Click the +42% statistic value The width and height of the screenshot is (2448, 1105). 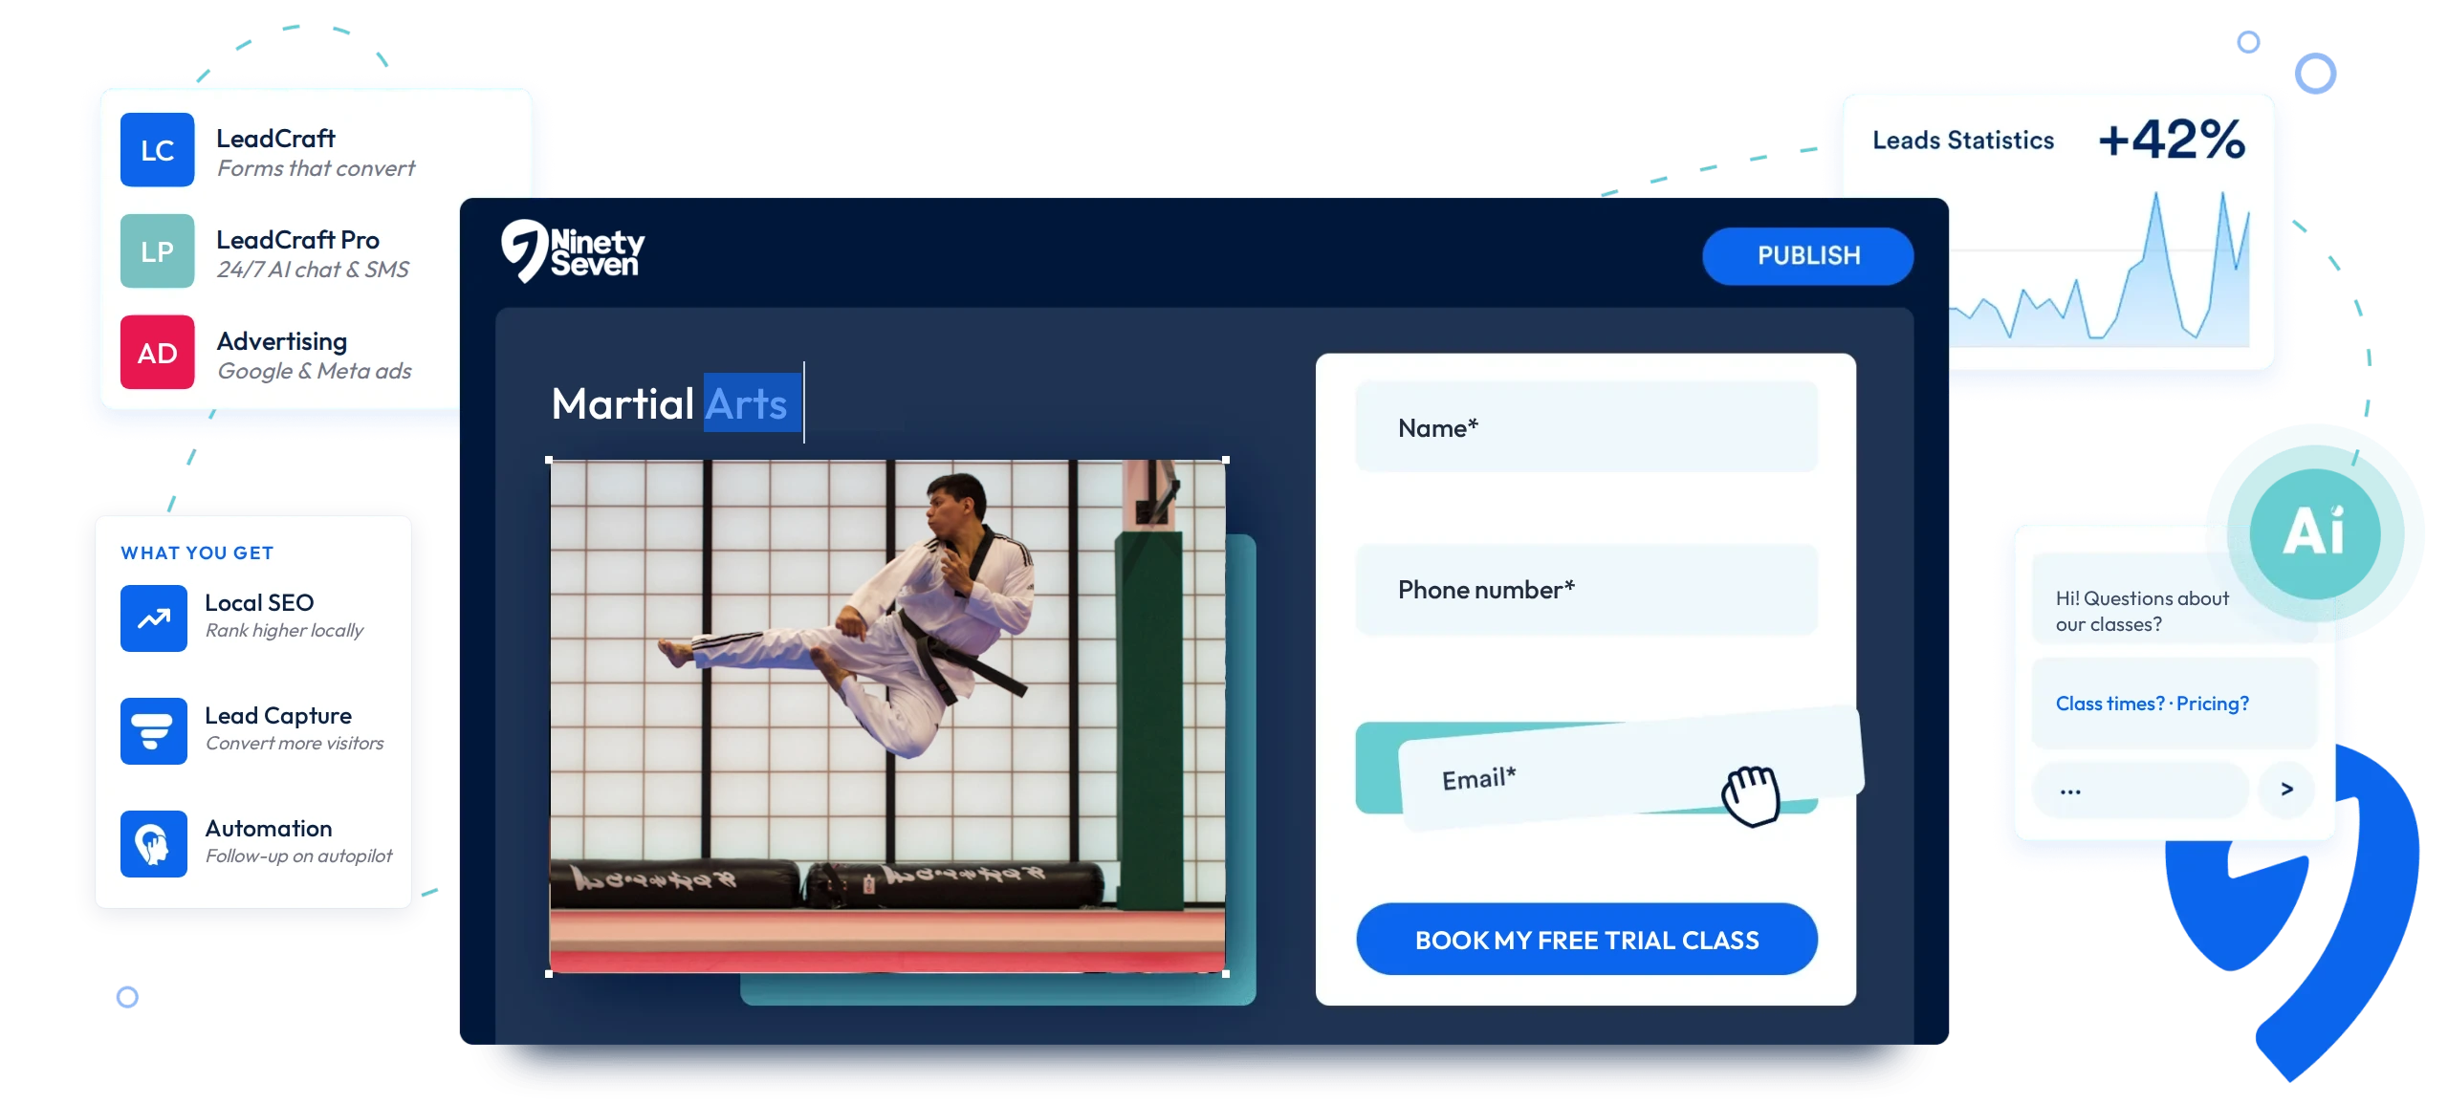click(2172, 140)
